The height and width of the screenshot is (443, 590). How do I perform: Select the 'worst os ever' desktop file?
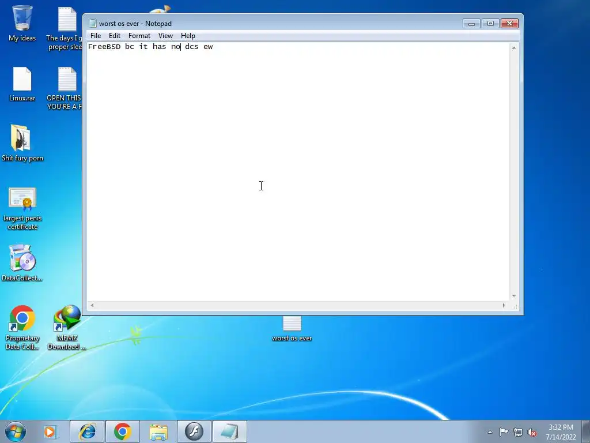click(x=292, y=329)
